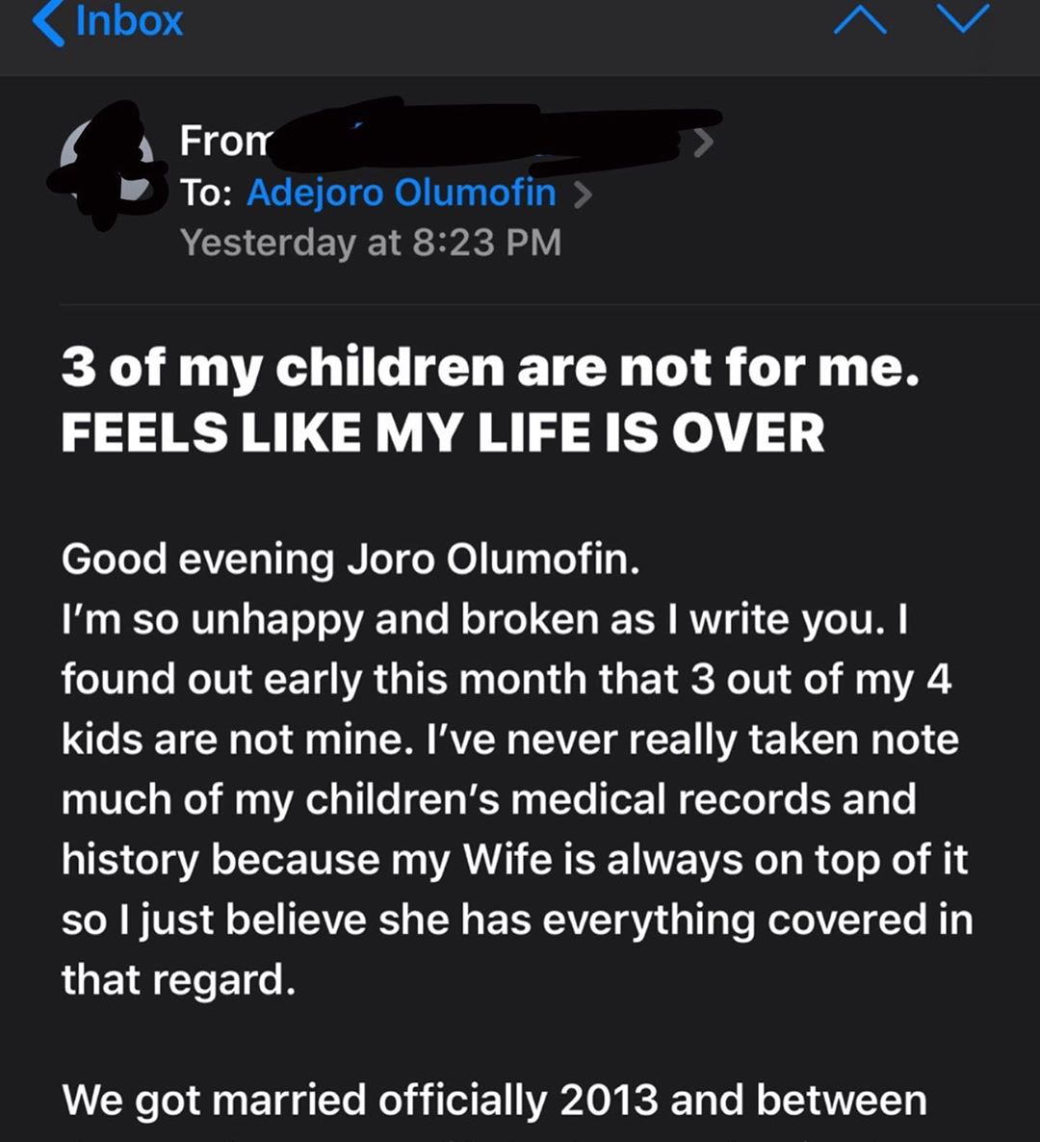Tap subject line "3 of my children"

tap(490, 368)
